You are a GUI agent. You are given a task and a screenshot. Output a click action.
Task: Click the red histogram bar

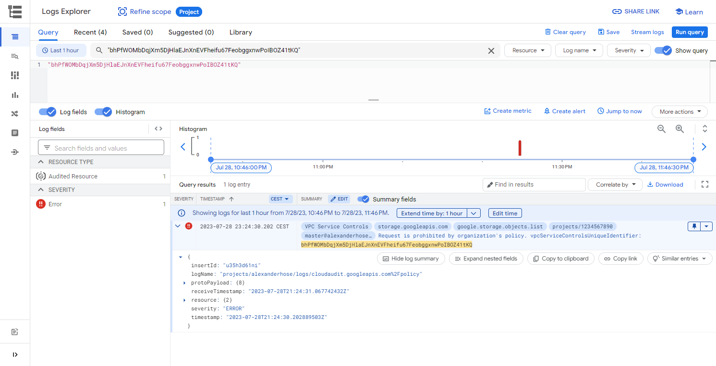520,148
